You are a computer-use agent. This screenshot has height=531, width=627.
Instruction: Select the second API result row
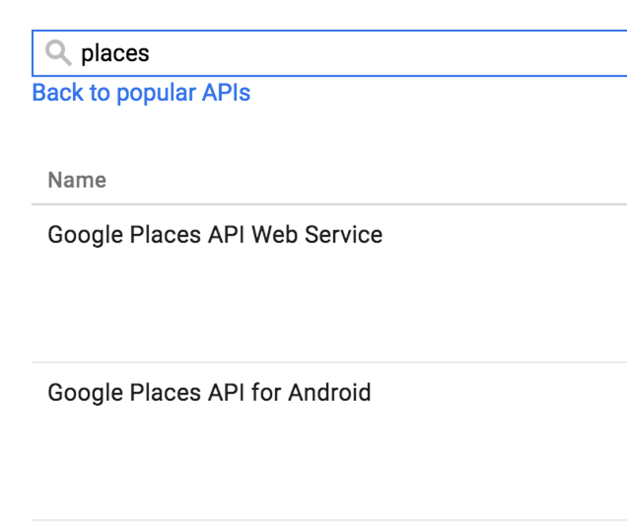pyautogui.click(x=313, y=427)
